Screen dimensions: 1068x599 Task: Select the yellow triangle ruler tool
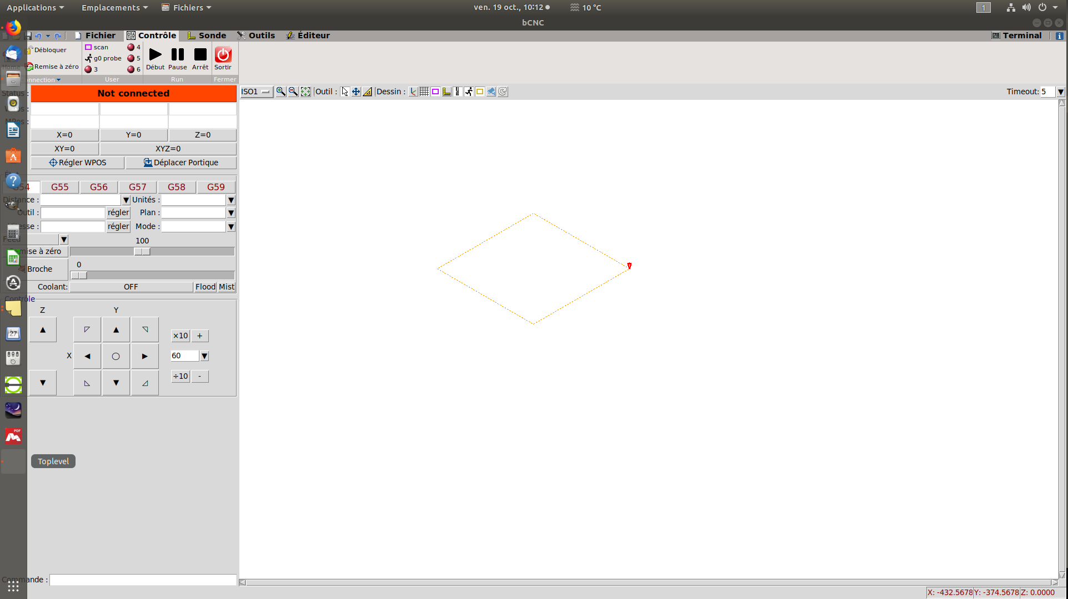(x=367, y=92)
